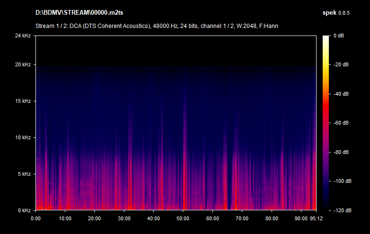This screenshot has width=370, height=234.
Task: Click the 15 kHz frequency label
Action: (22, 101)
